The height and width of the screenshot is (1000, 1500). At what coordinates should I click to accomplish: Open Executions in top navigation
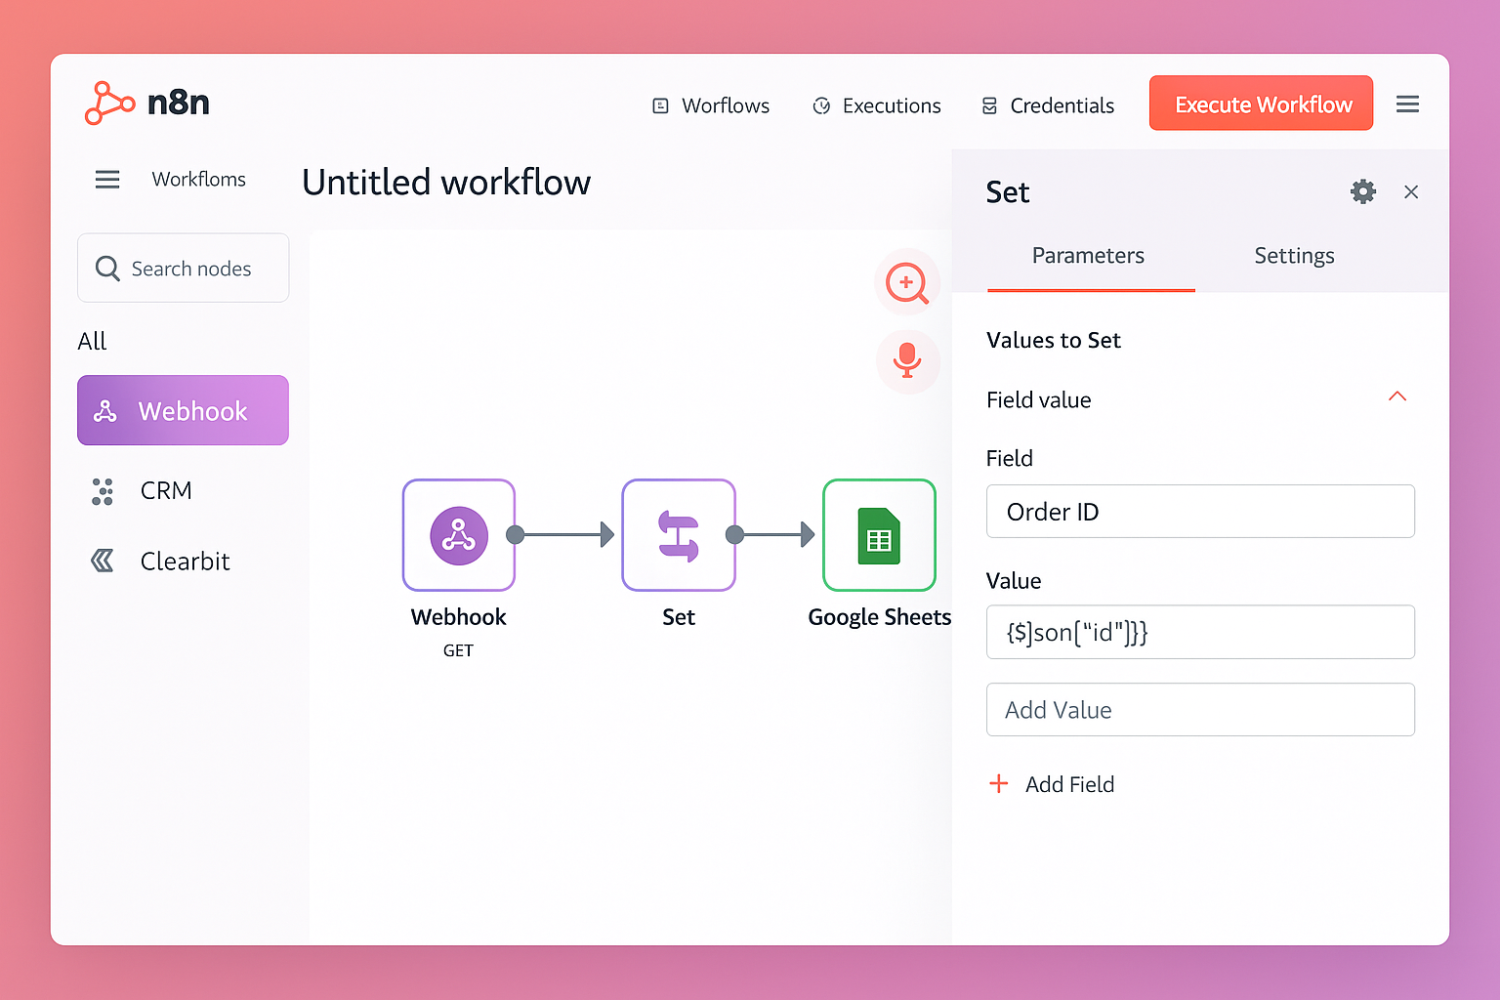pyautogui.click(x=876, y=105)
